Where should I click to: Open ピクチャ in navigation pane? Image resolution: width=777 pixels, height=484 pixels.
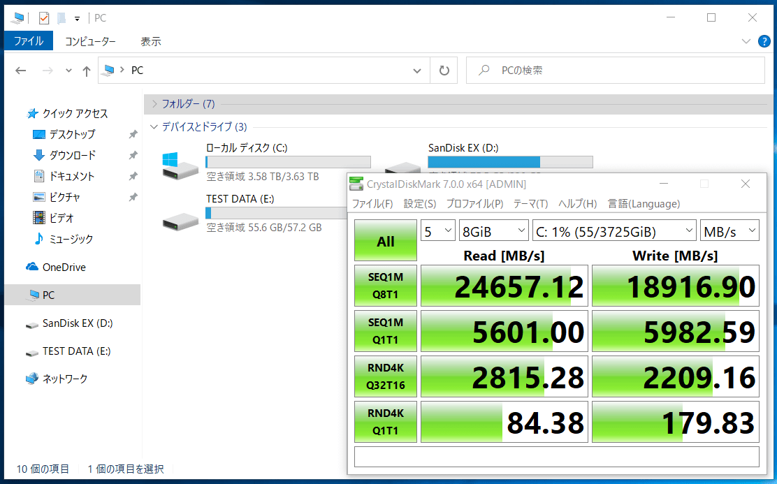(x=64, y=197)
